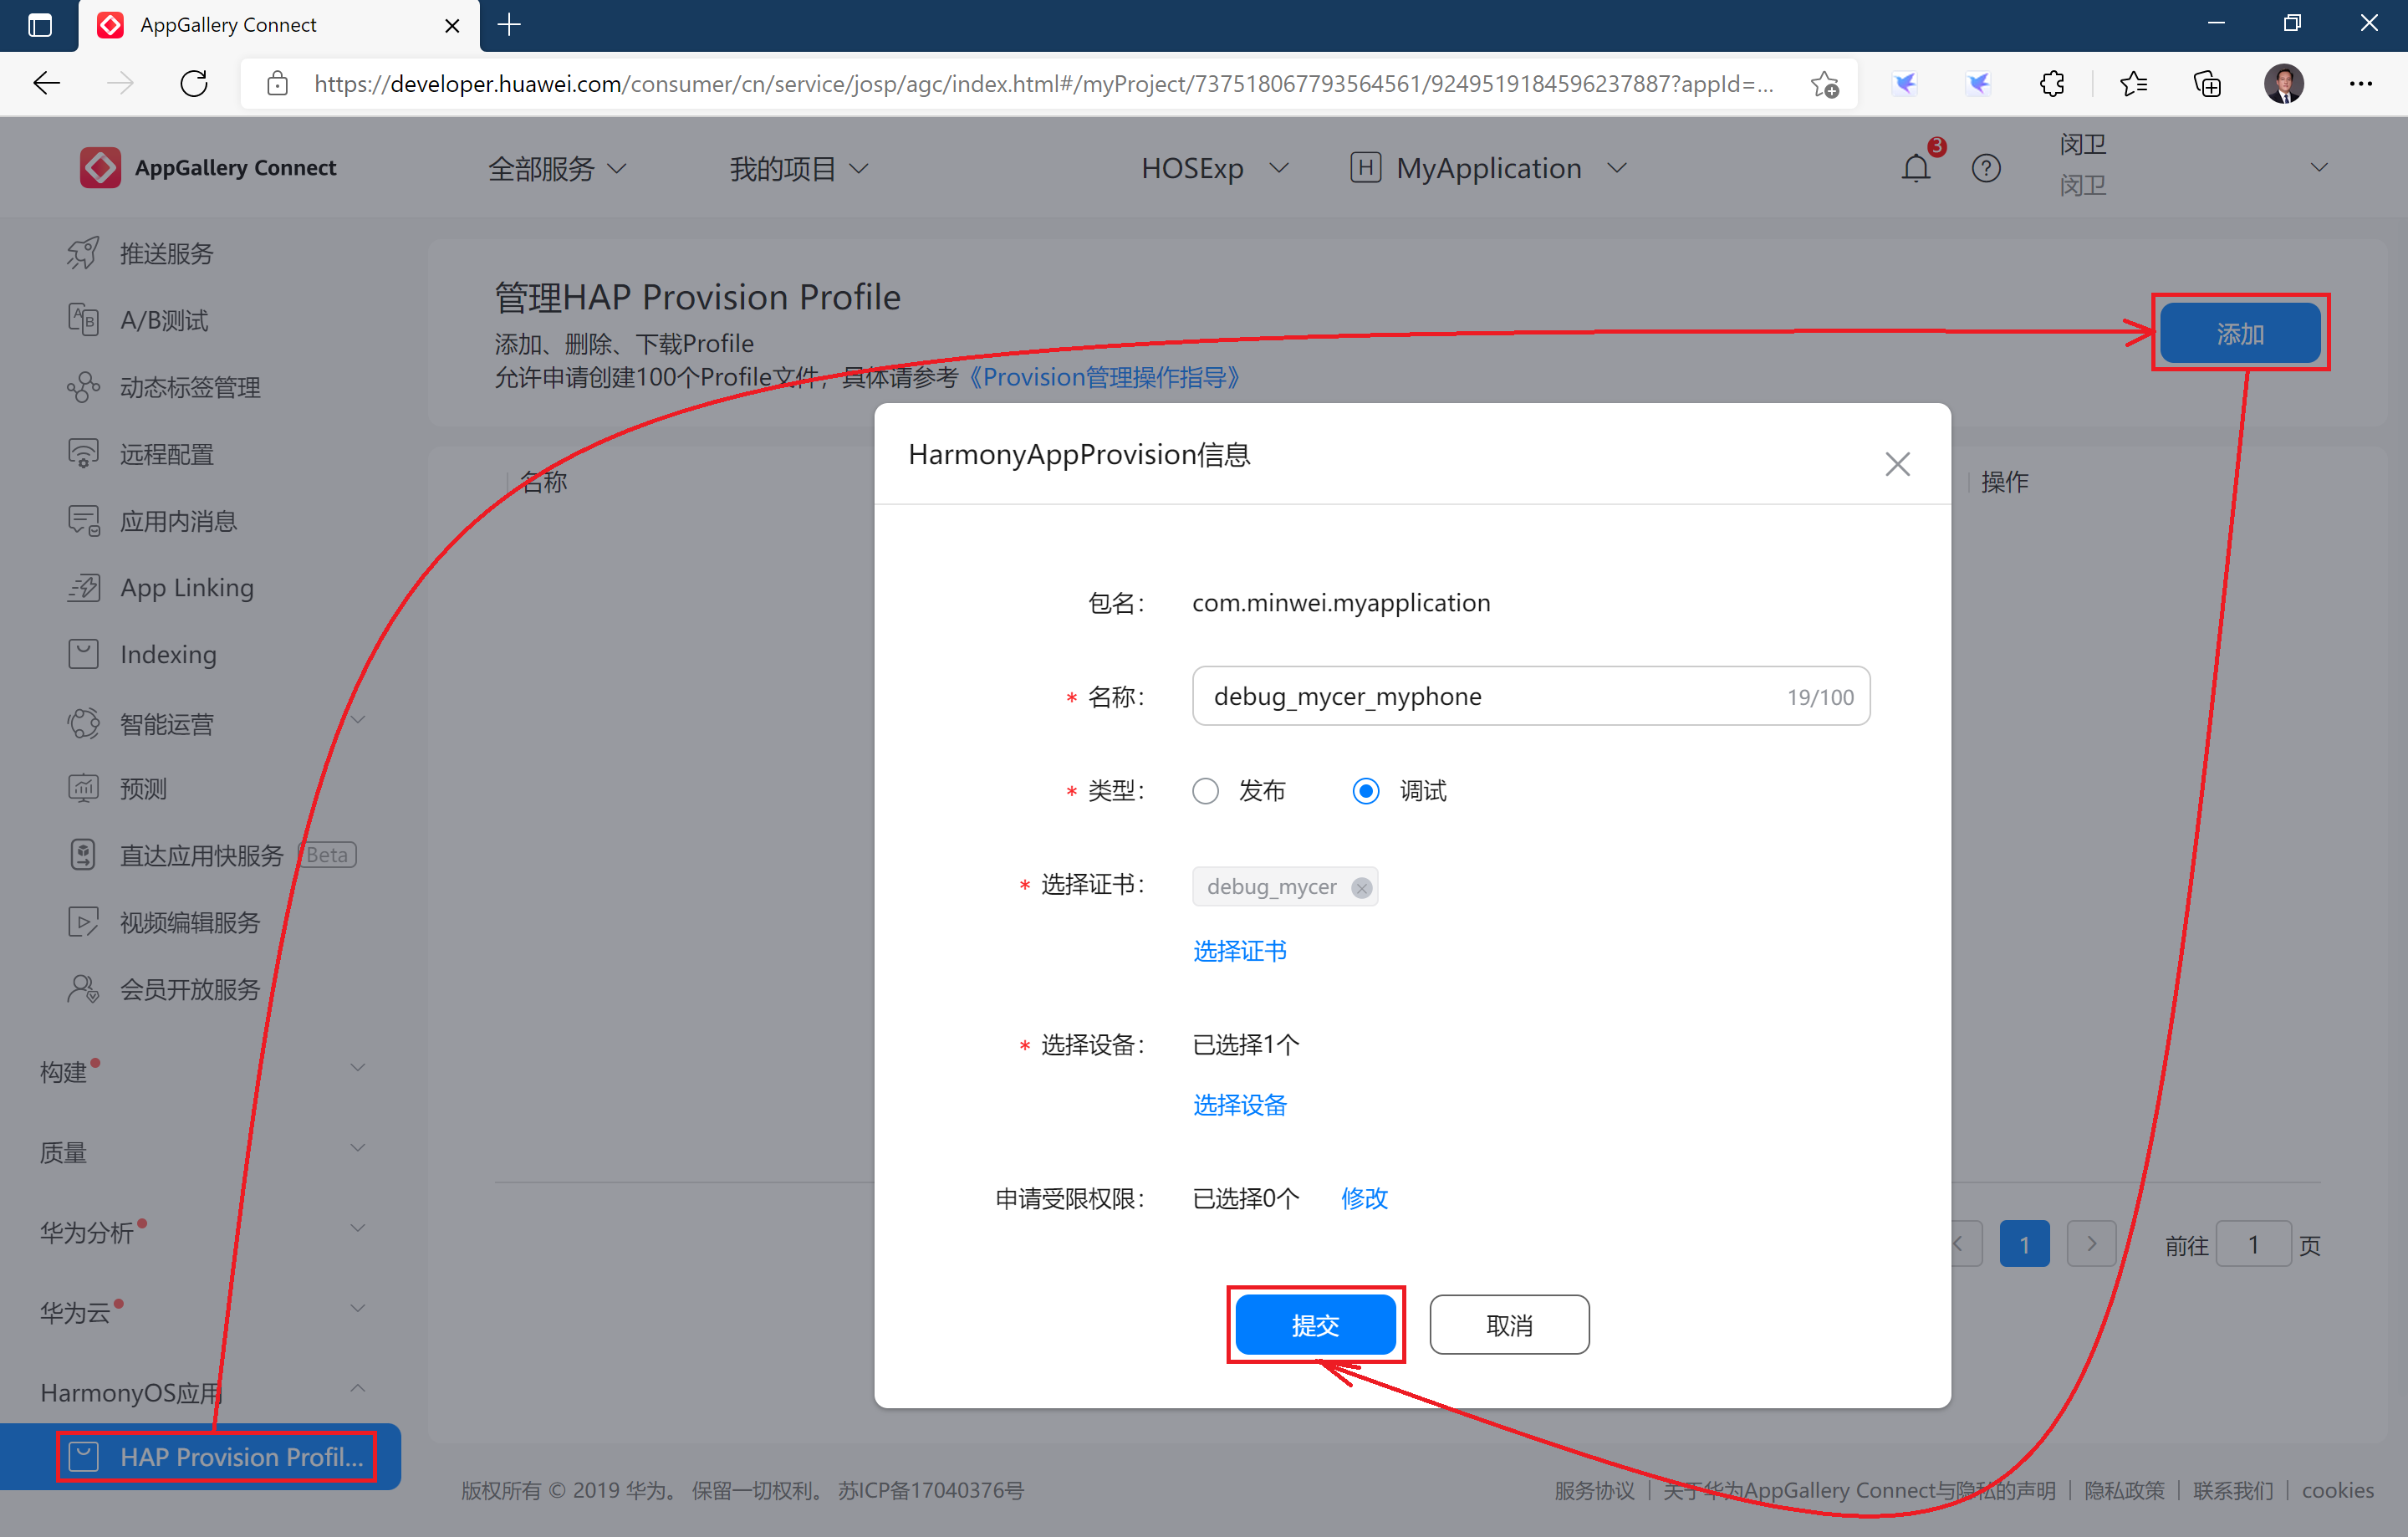The height and width of the screenshot is (1537, 2408).
Task: Open 视频编辑服务 in the sidebar
Action: coord(190,922)
